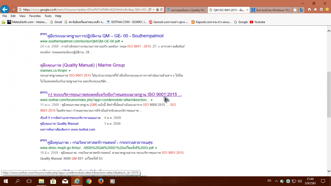Click the EN language indicator in tray

269,181
